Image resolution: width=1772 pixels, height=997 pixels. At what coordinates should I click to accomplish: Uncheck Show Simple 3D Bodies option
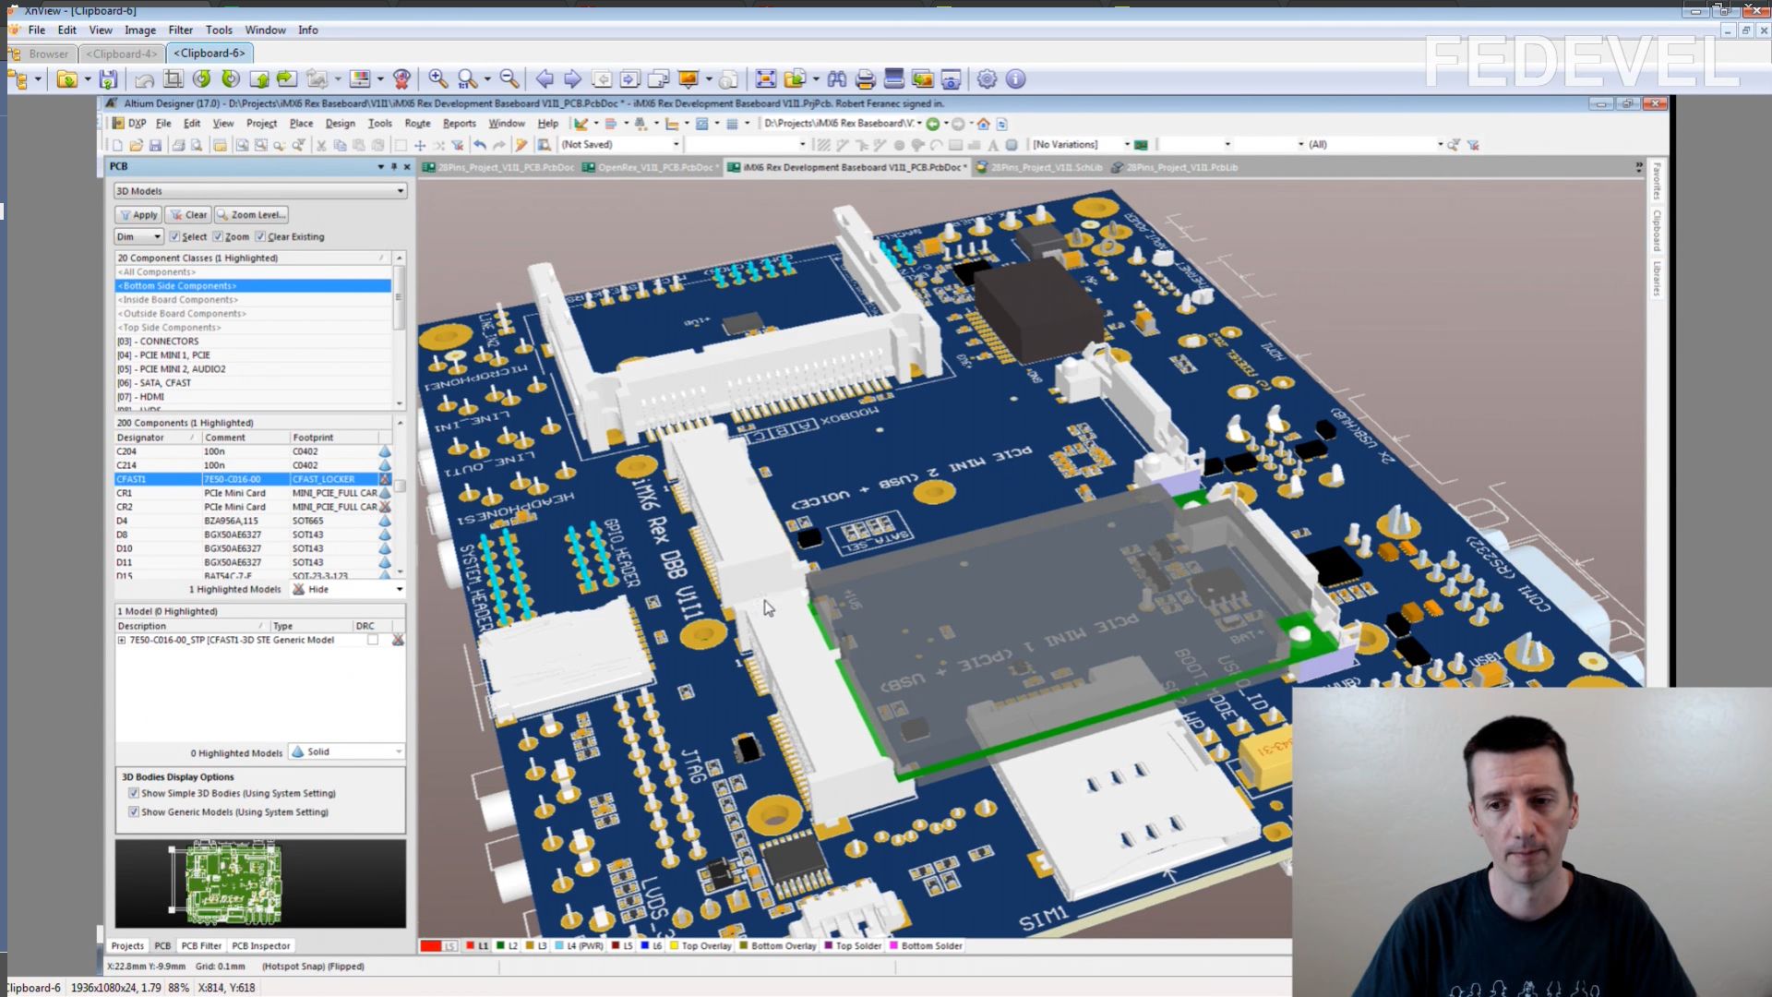point(134,793)
